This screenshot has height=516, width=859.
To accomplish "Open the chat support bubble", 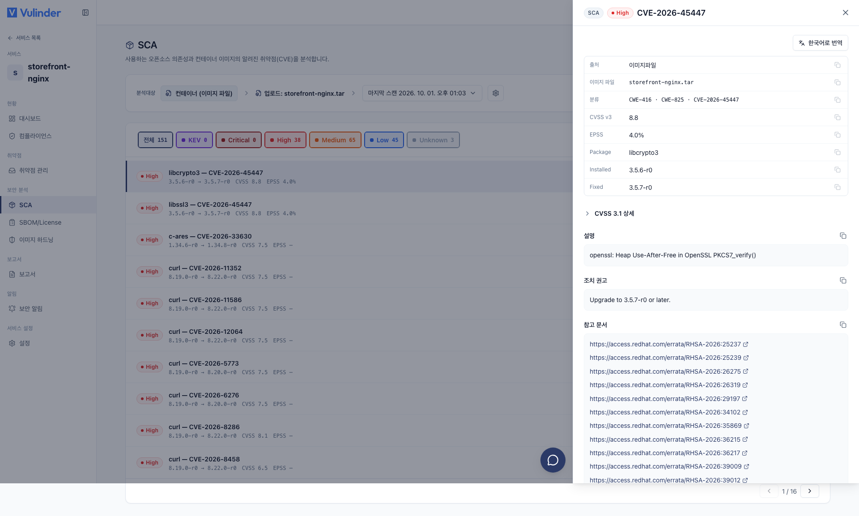I will click(x=553, y=460).
